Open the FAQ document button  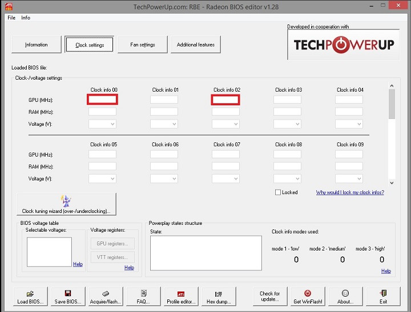click(143, 296)
